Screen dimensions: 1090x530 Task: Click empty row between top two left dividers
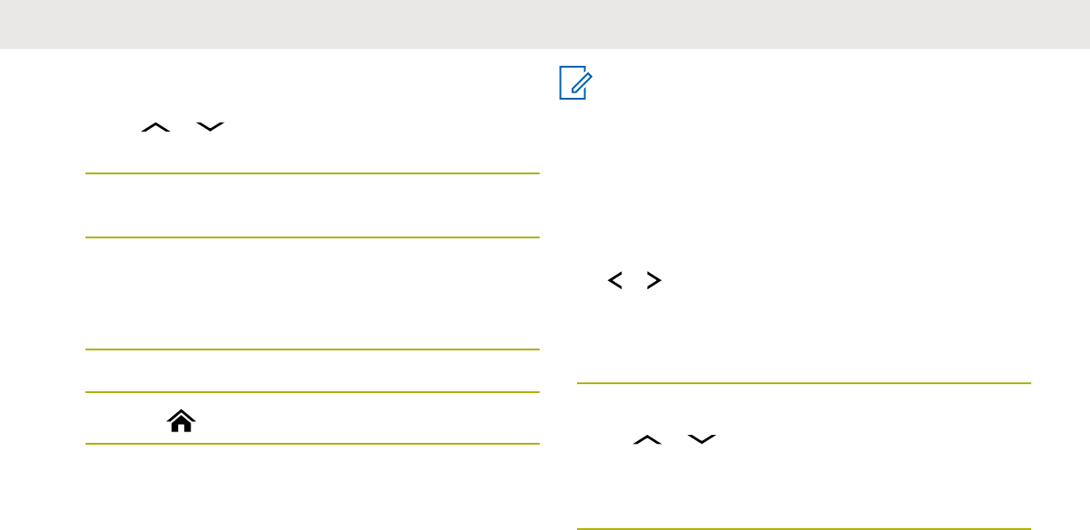(313, 205)
